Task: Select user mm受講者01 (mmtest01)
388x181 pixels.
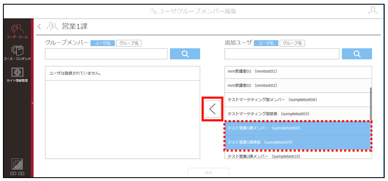Action: [298, 71]
